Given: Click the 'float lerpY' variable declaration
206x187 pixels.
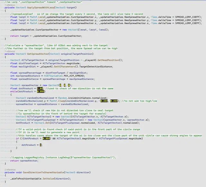Looking at the screenshot, I should coord(18,20).
